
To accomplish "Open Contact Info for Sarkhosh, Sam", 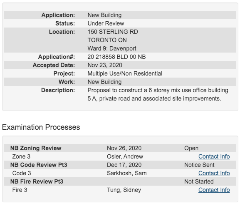I will pyautogui.click(x=214, y=173).
